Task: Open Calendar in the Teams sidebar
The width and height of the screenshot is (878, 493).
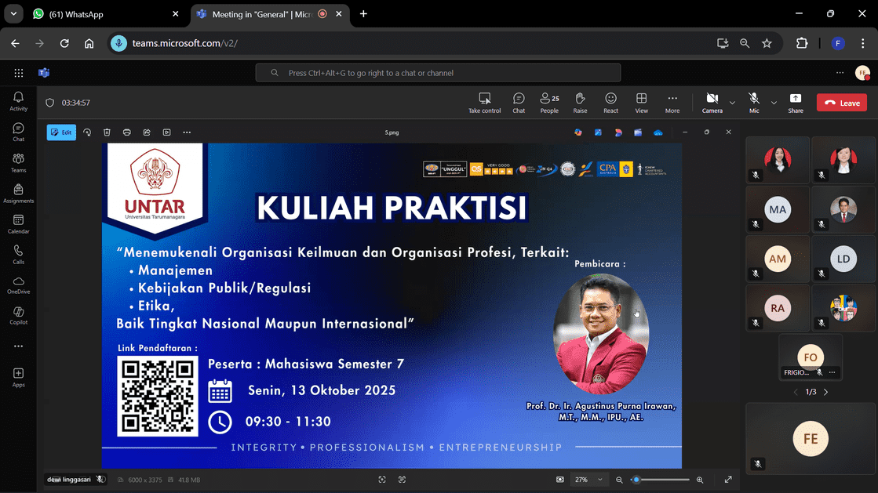Action: [x=18, y=224]
